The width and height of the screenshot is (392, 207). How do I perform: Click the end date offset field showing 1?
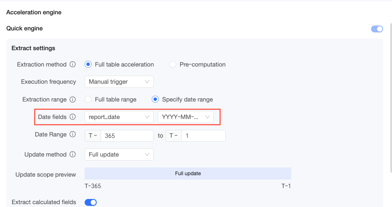tap(203, 136)
